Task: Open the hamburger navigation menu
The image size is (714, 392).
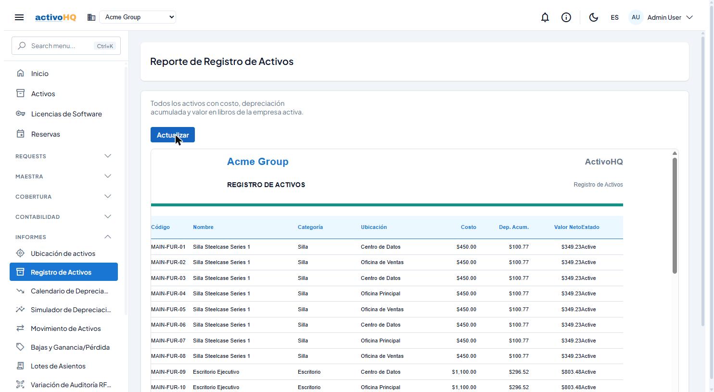Action: (19, 17)
